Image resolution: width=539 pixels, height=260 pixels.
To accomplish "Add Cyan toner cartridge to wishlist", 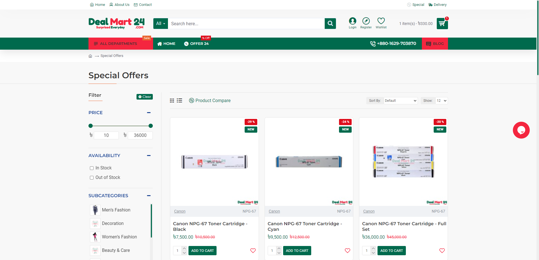I will coord(347,250).
